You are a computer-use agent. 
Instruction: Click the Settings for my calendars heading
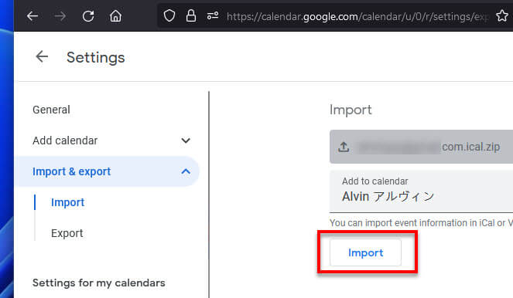coord(99,283)
